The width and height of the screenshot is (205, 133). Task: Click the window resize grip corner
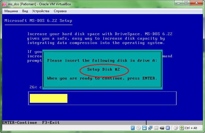[201, 129]
